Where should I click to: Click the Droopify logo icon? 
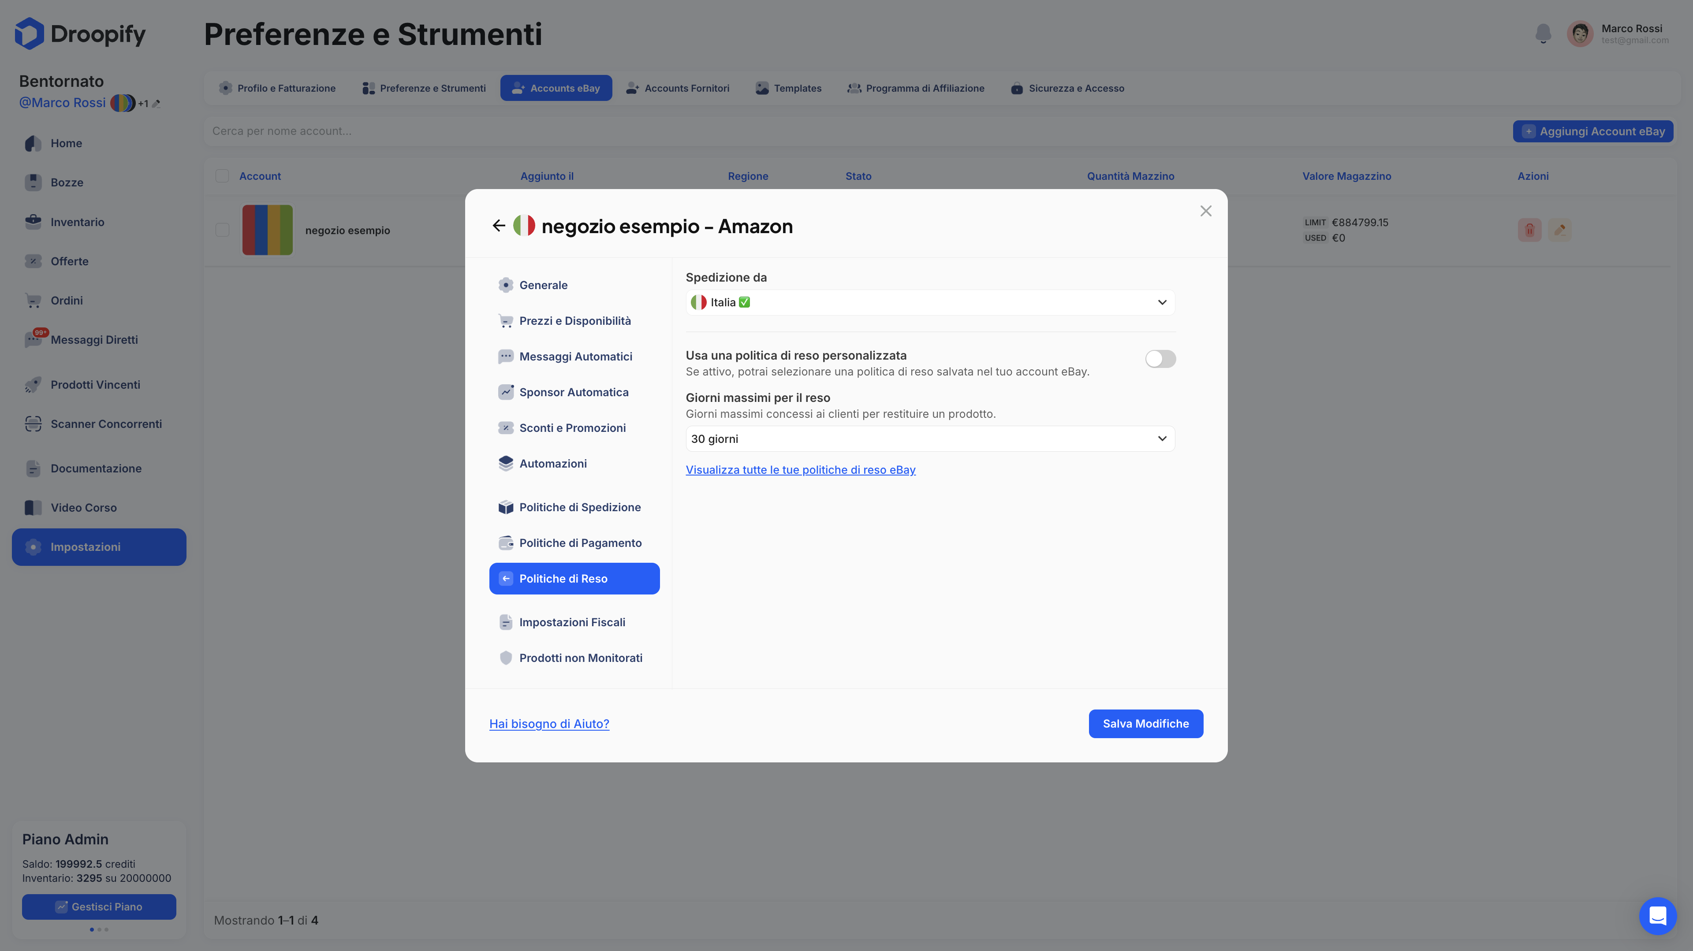(x=30, y=33)
